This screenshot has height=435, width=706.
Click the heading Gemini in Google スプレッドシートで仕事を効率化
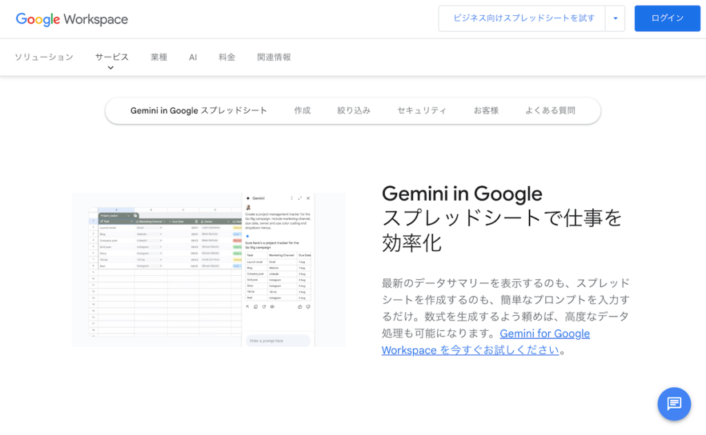[502, 219]
